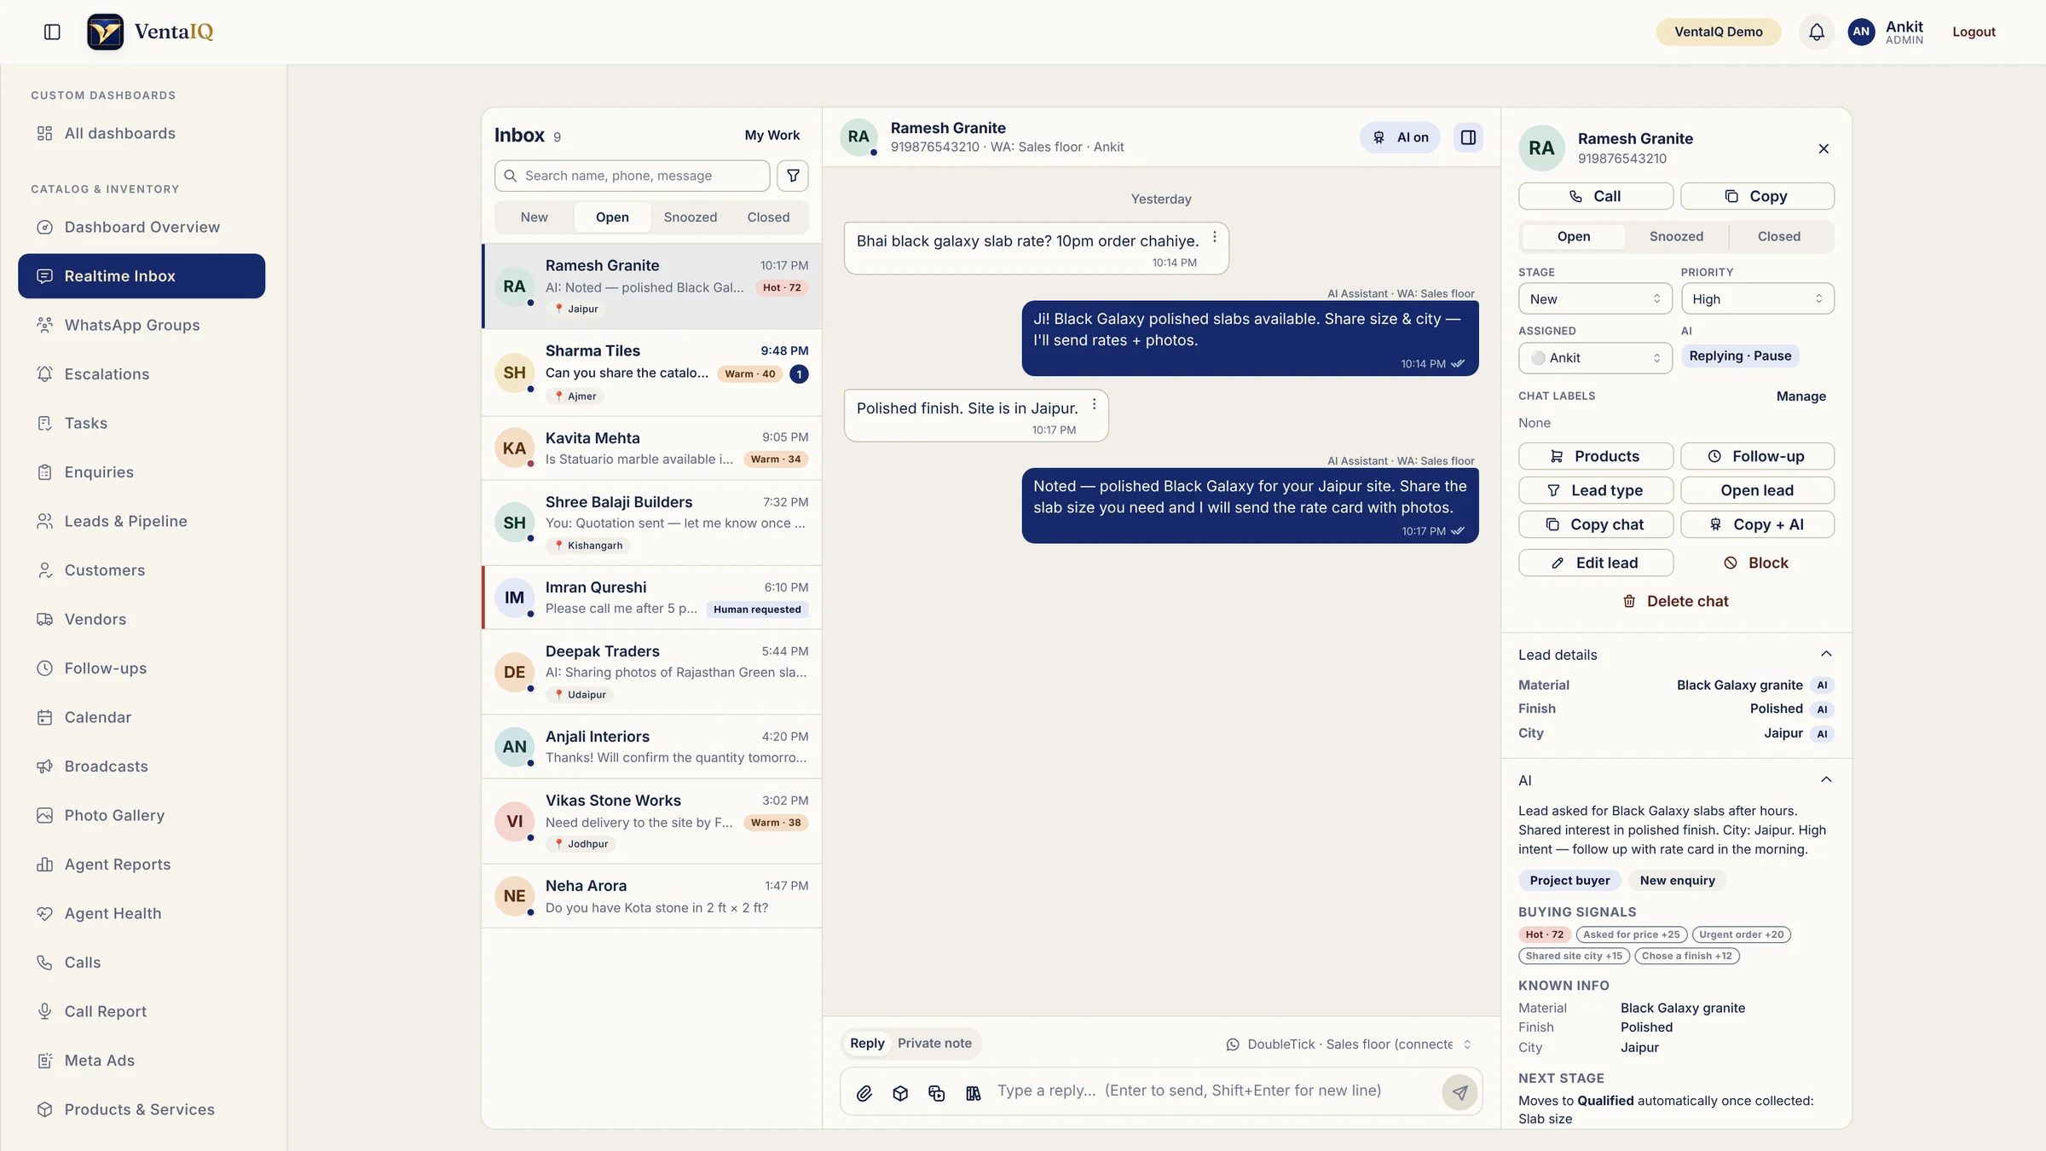Open the Imran Qureshi conversation
Screen dimensions: 2046x1151
tap(652, 598)
